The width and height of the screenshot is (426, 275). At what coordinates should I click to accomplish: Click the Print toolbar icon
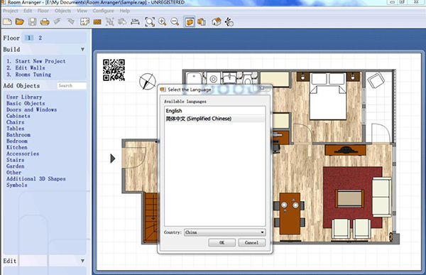point(45,22)
